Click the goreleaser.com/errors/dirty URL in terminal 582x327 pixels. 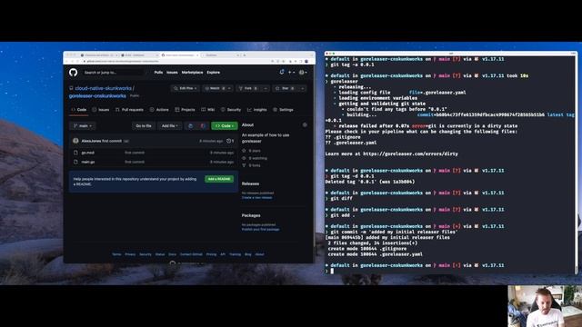coord(410,154)
